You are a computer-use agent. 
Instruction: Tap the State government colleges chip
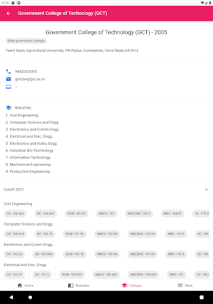(x=26, y=41)
